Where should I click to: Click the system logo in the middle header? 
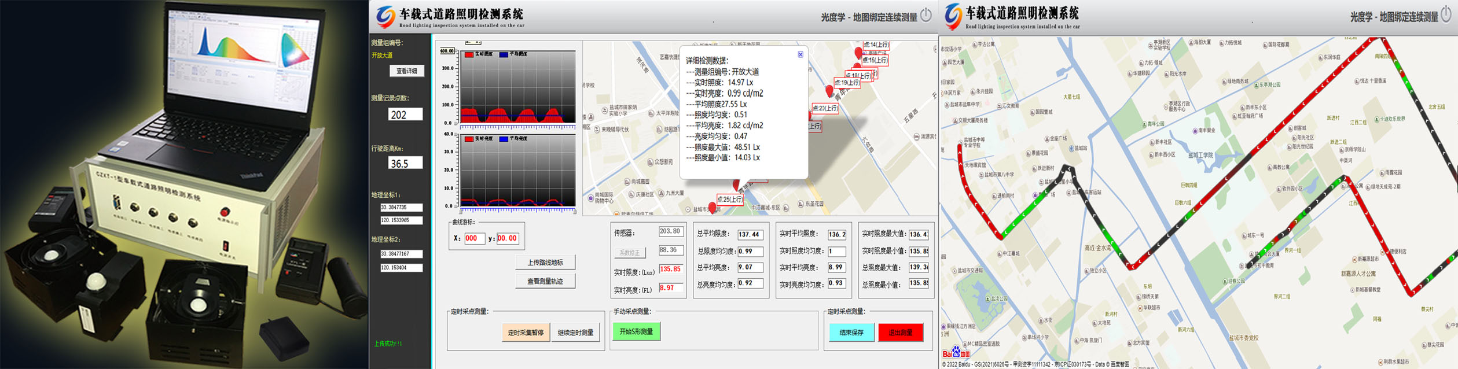385,17
